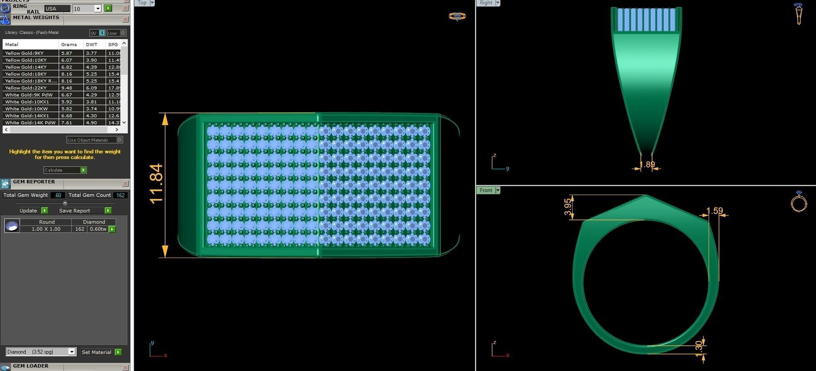This screenshot has height=371, width=816.
Task: Select the White Gold:10KW row
Action: pyautogui.click(x=62, y=109)
